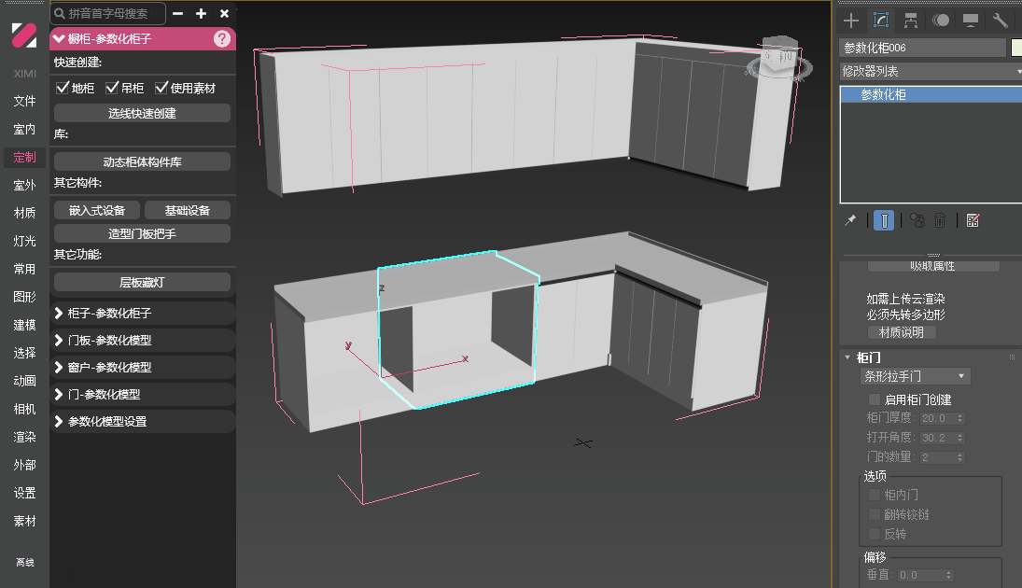The image size is (1022, 588).
Task: Toggle the 地柜 checkbox
Action: click(63, 88)
